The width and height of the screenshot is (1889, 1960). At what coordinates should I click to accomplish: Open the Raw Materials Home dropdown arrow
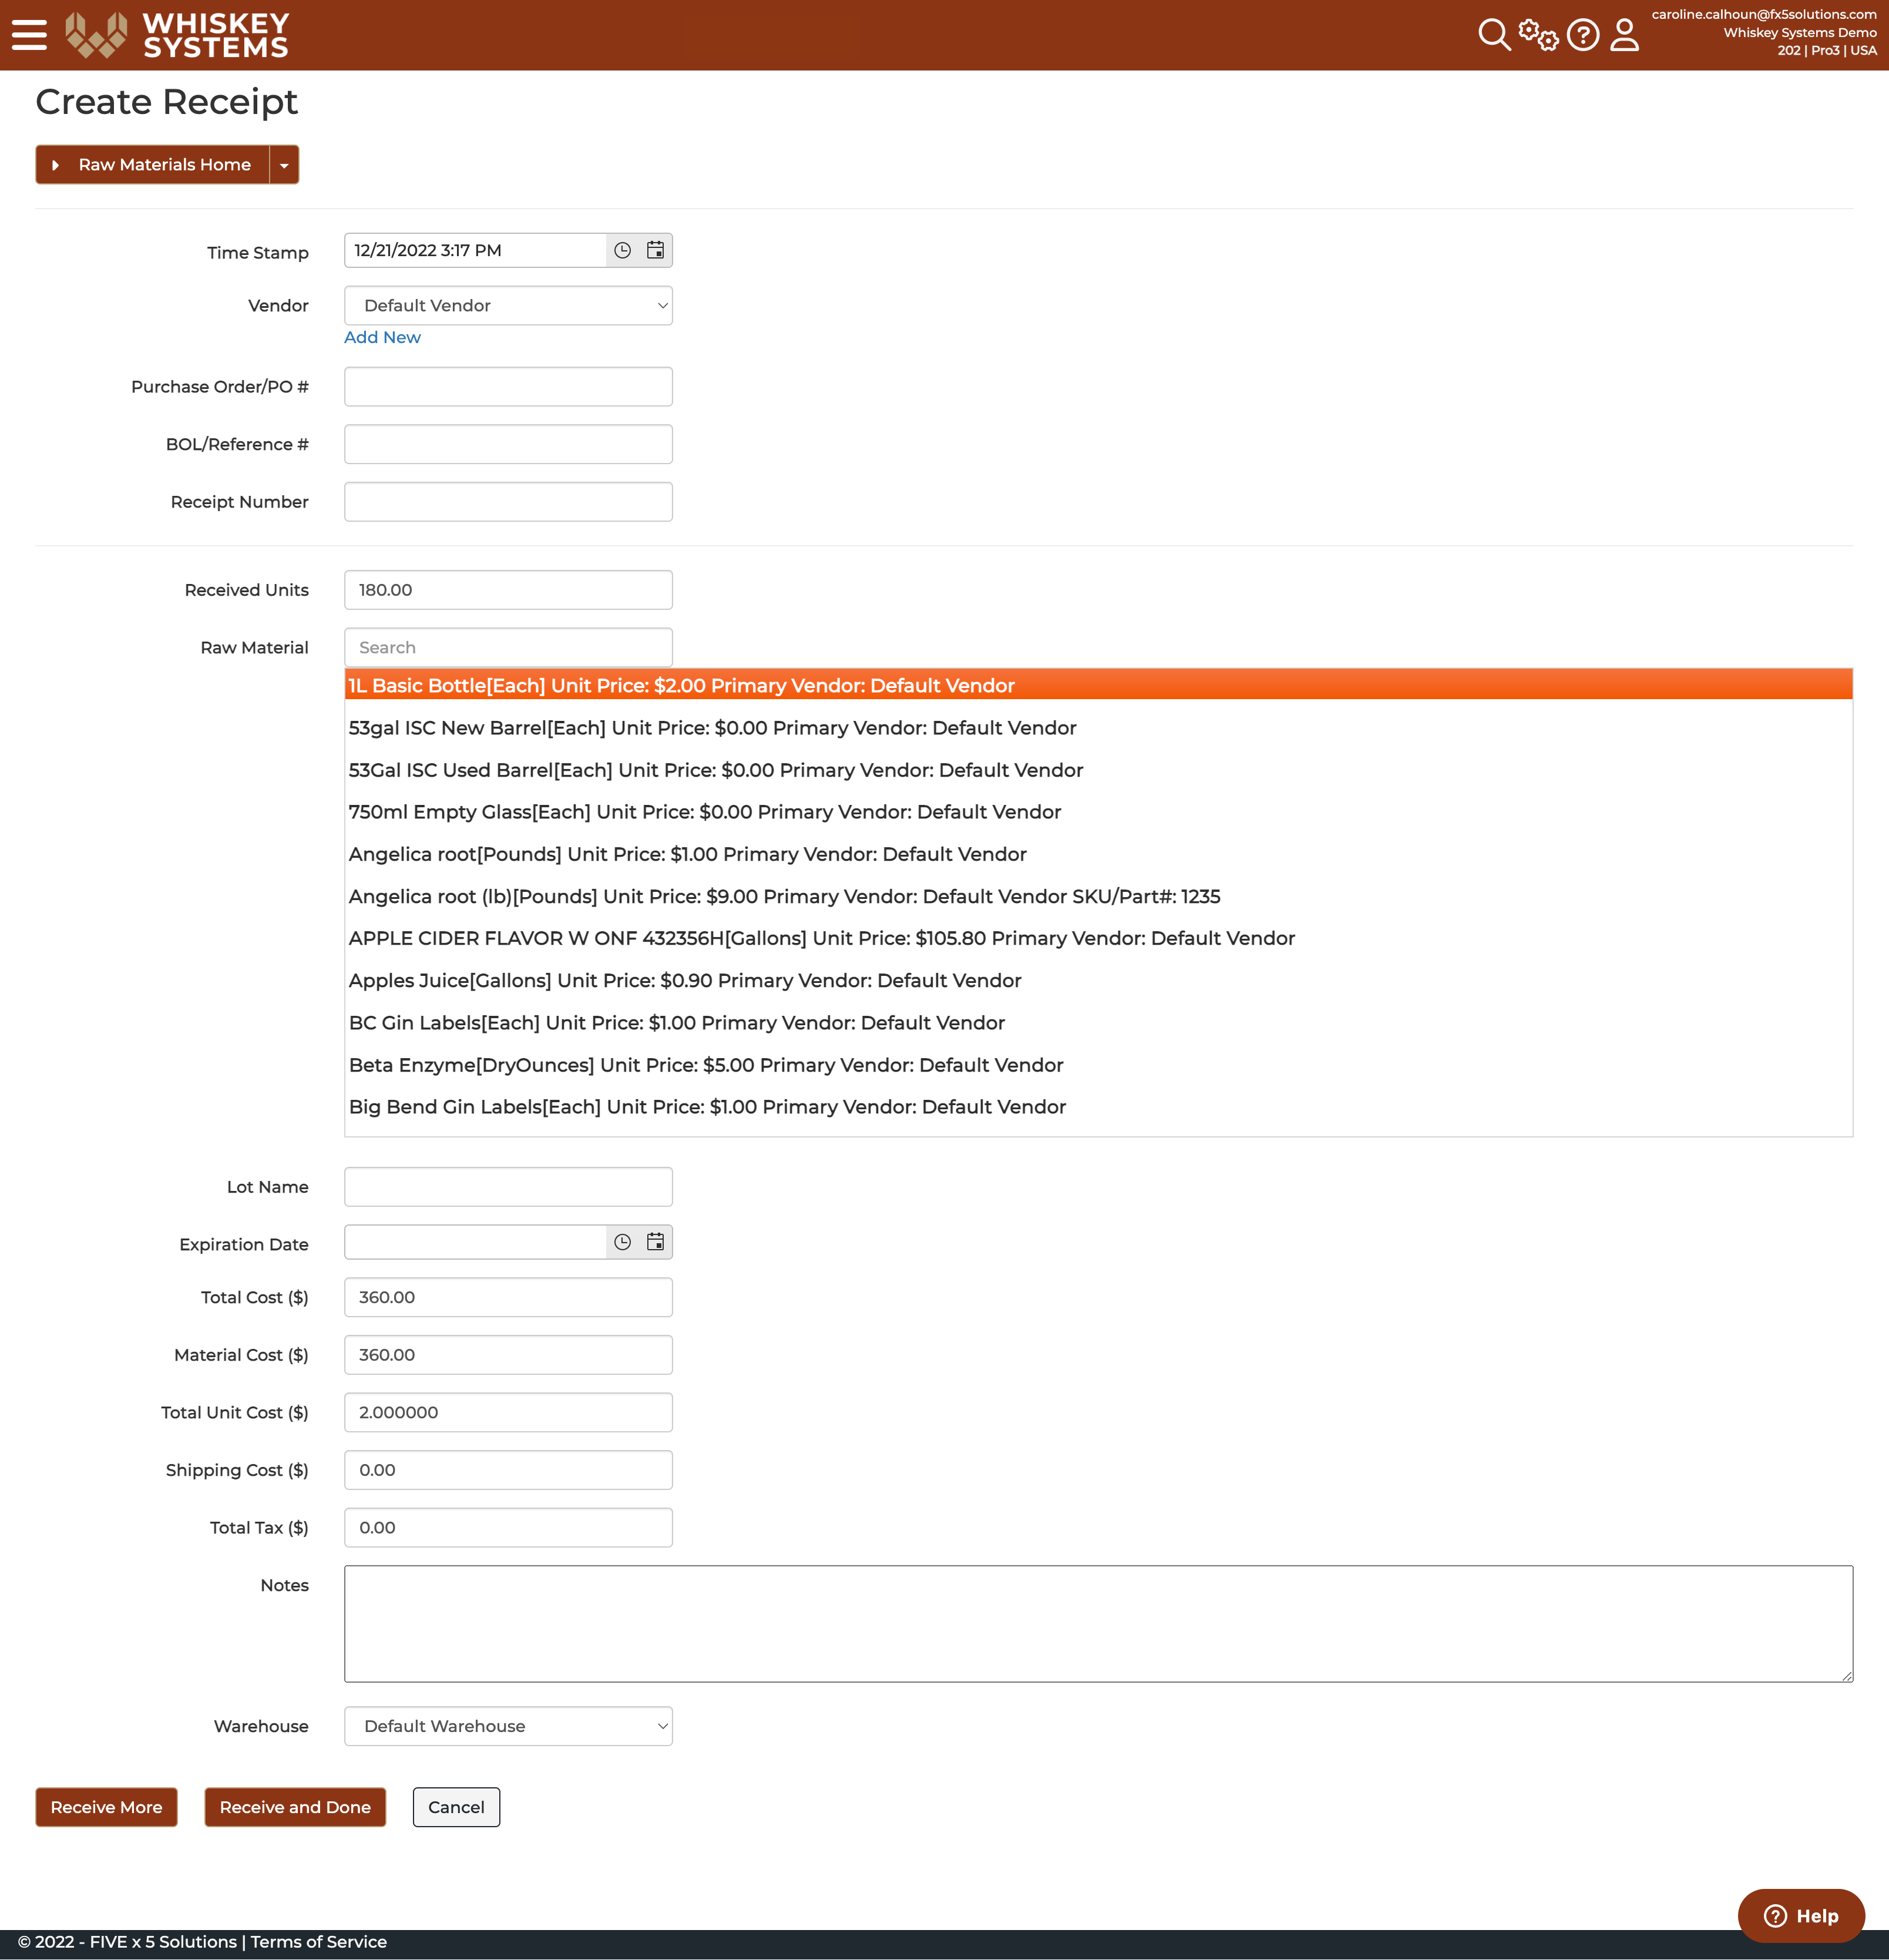click(284, 165)
